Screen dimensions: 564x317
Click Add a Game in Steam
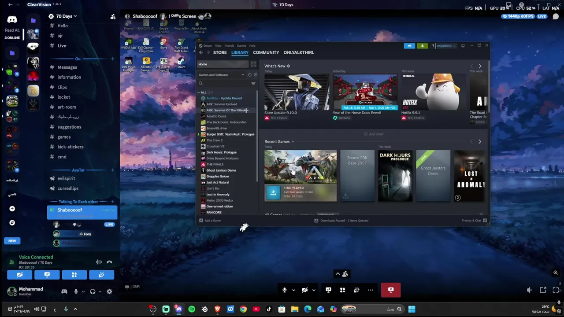(210, 221)
